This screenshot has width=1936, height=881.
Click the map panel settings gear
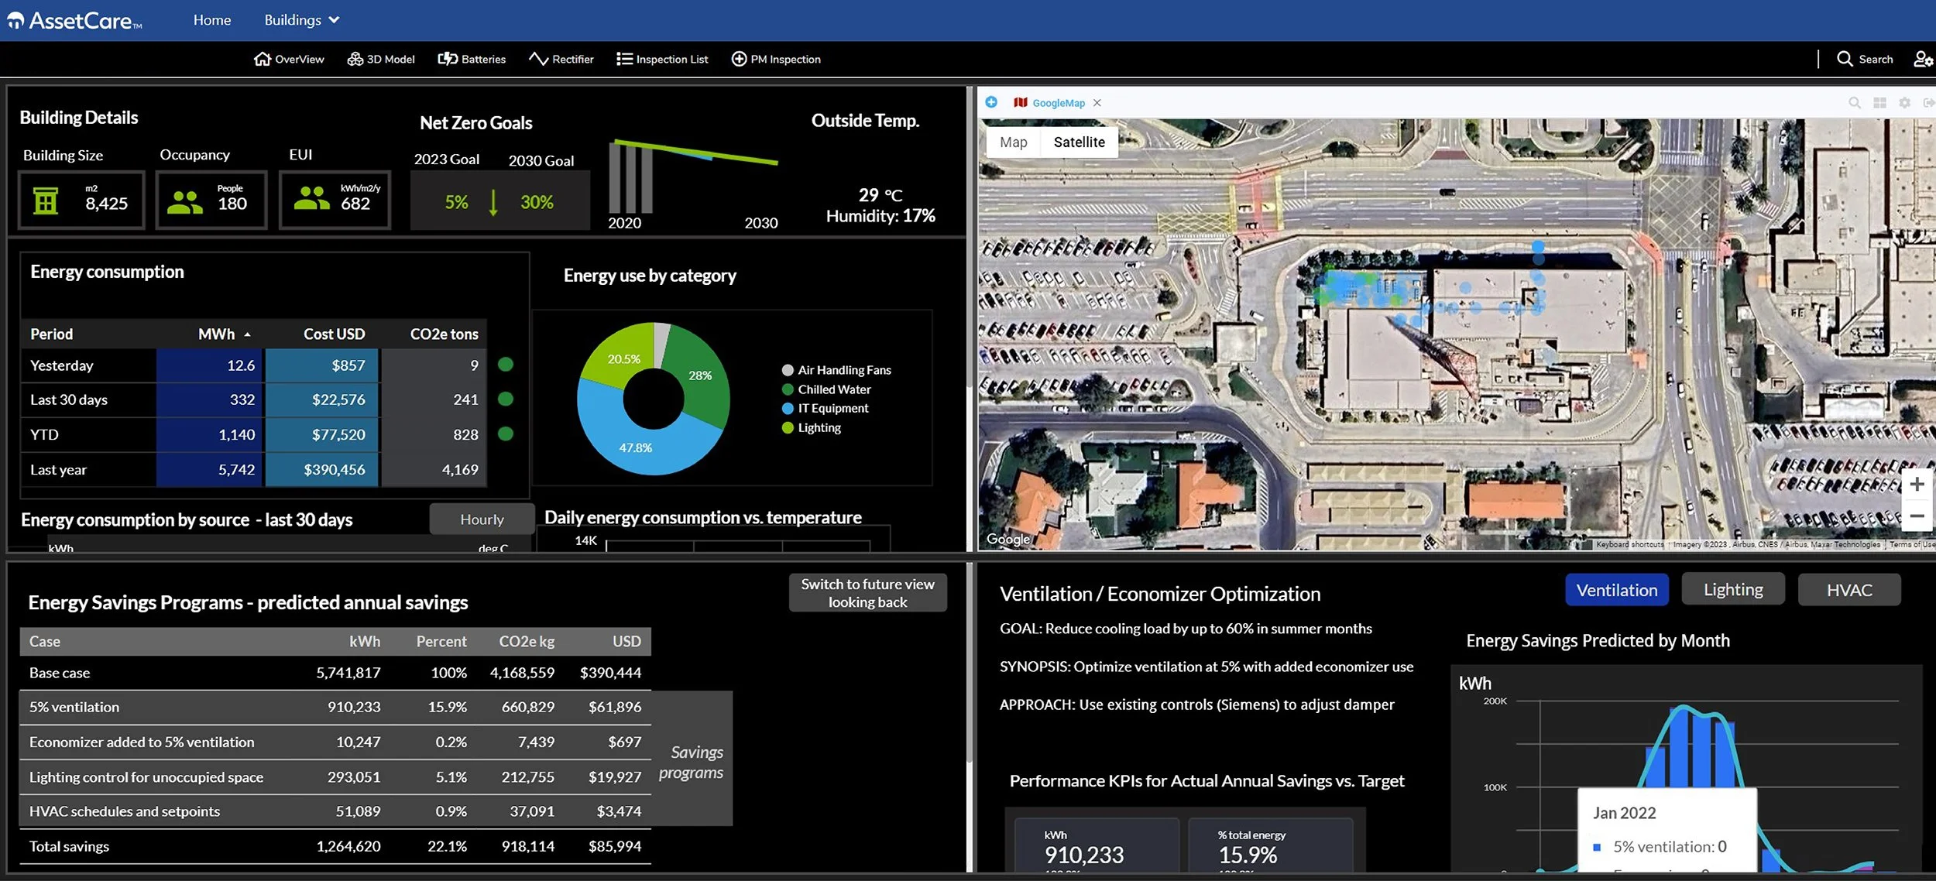click(1904, 103)
